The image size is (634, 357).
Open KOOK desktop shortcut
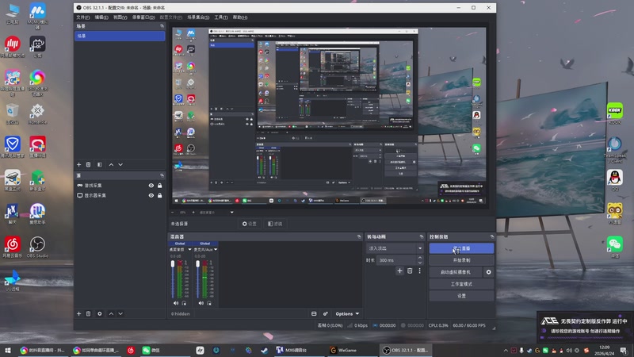pos(615,113)
